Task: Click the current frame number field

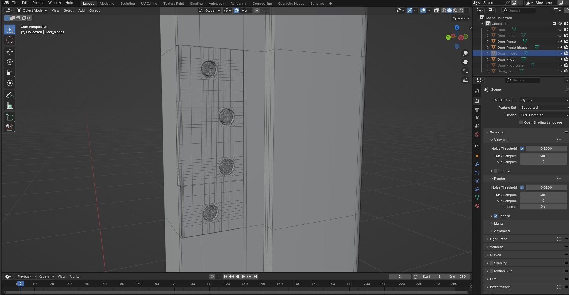Action: tap(399, 277)
